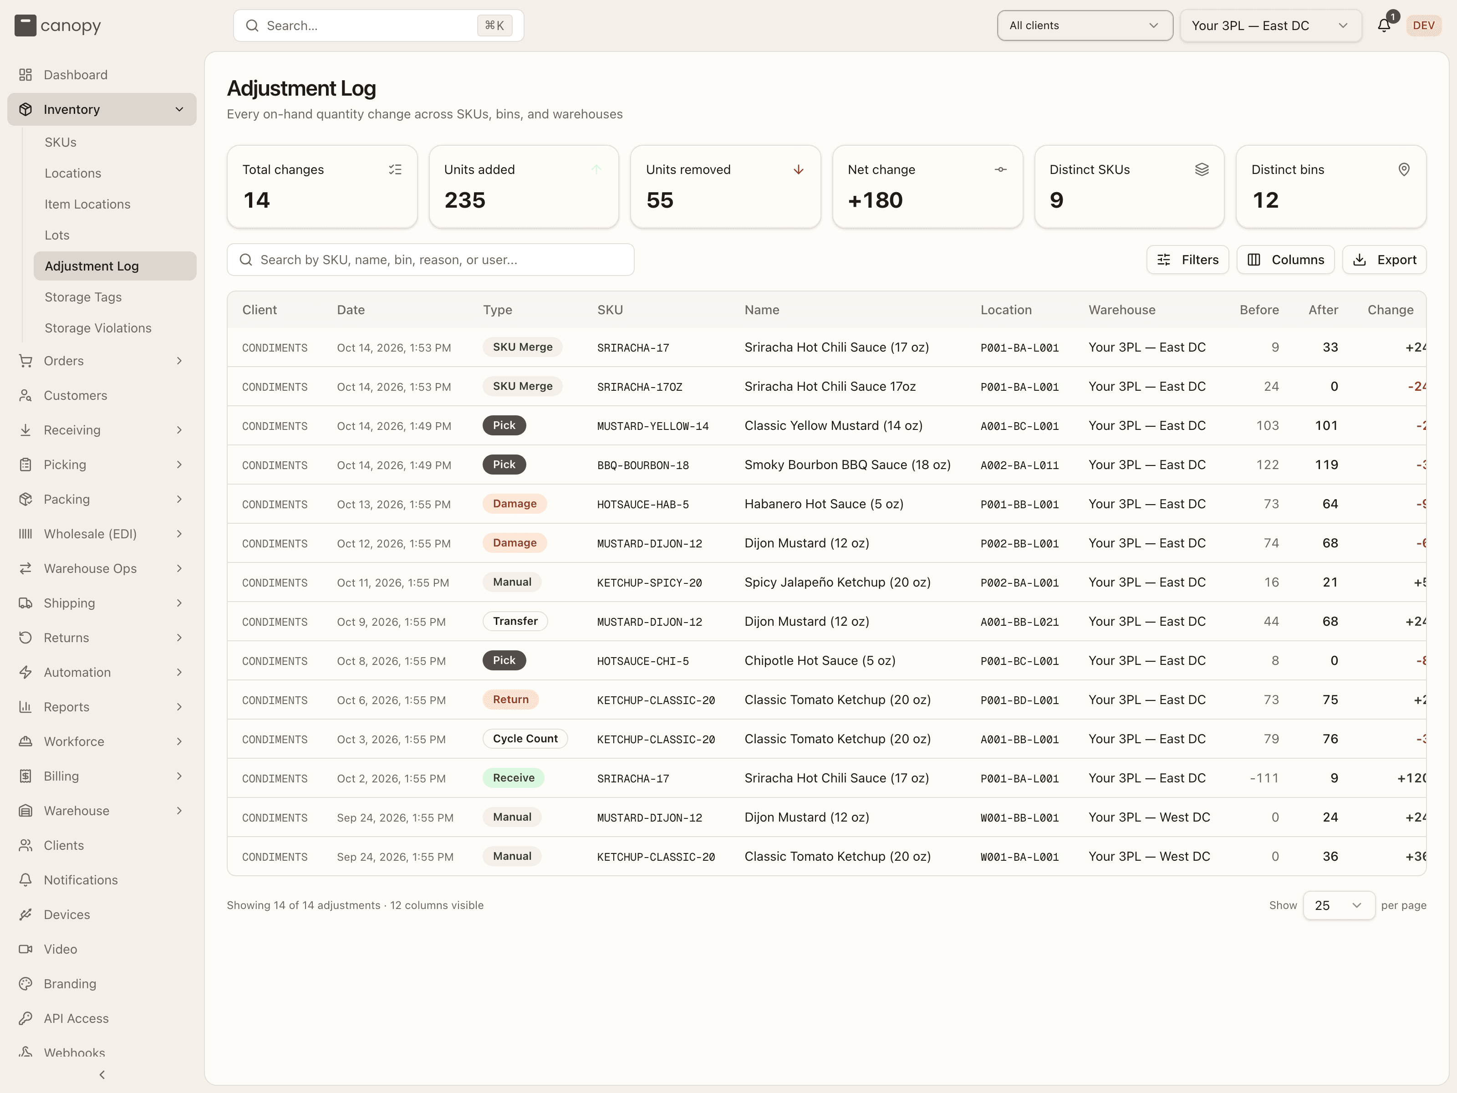Open the All clients dropdown
1457x1093 pixels.
pyautogui.click(x=1084, y=26)
